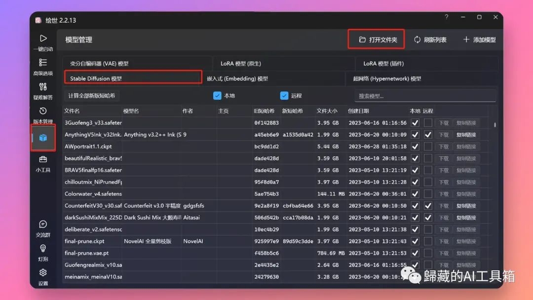Click 刷新列表 refresh list button
Image resolution: width=533 pixels, height=300 pixels.
[430, 39]
